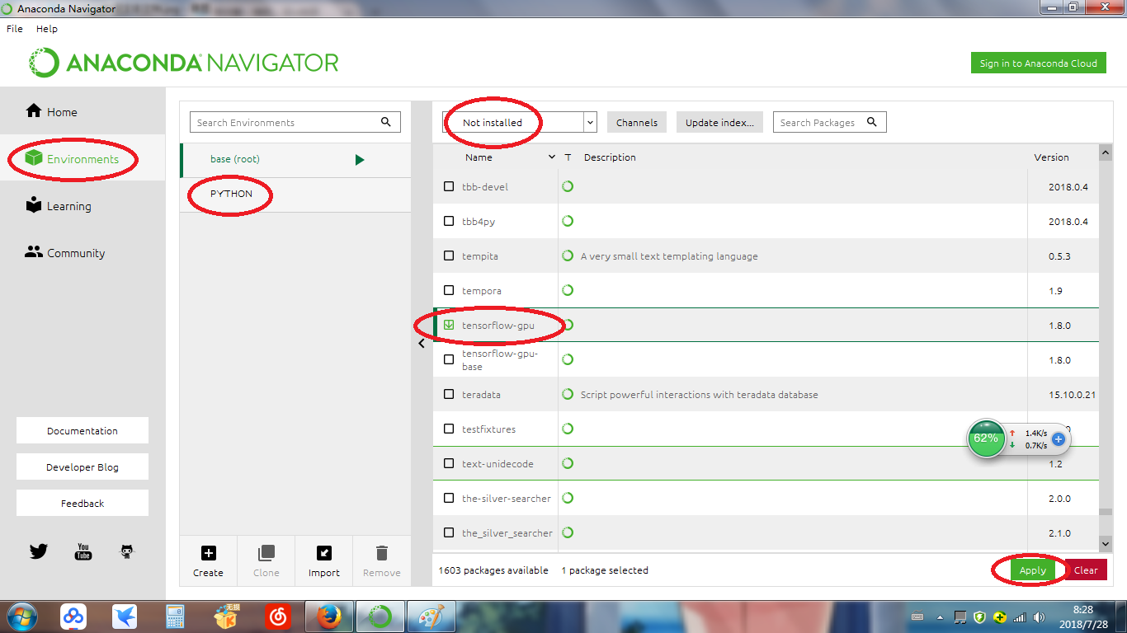Image resolution: width=1127 pixels, height=633 pixels.
Task: Open the GitHub icon link
Action: pos(127,551)
